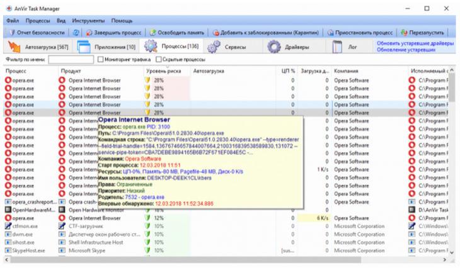
Task: Click the dwm.exe process icon
Action: [8, 234]
